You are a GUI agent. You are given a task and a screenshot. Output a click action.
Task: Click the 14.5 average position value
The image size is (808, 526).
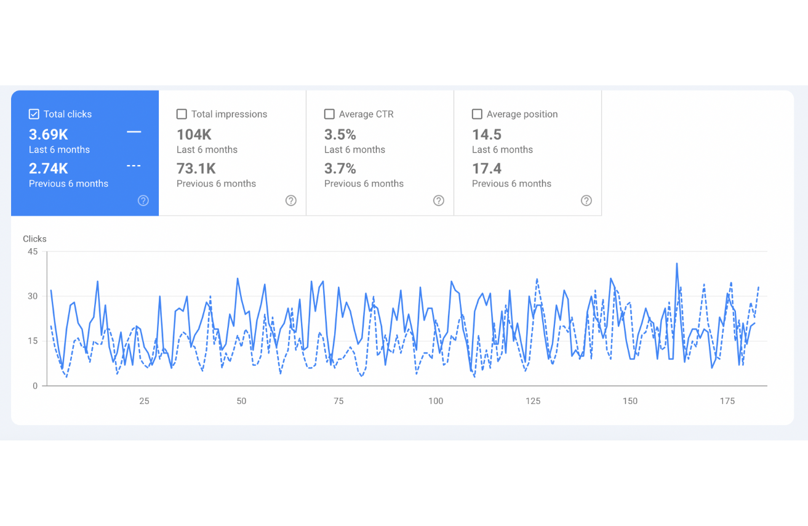coord(487,134)
